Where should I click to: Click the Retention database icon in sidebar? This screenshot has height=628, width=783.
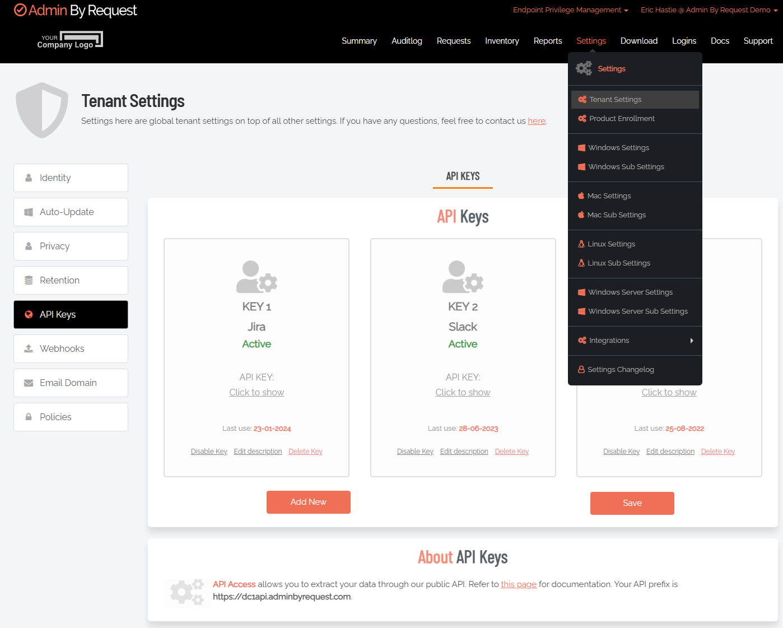(29, 280)
